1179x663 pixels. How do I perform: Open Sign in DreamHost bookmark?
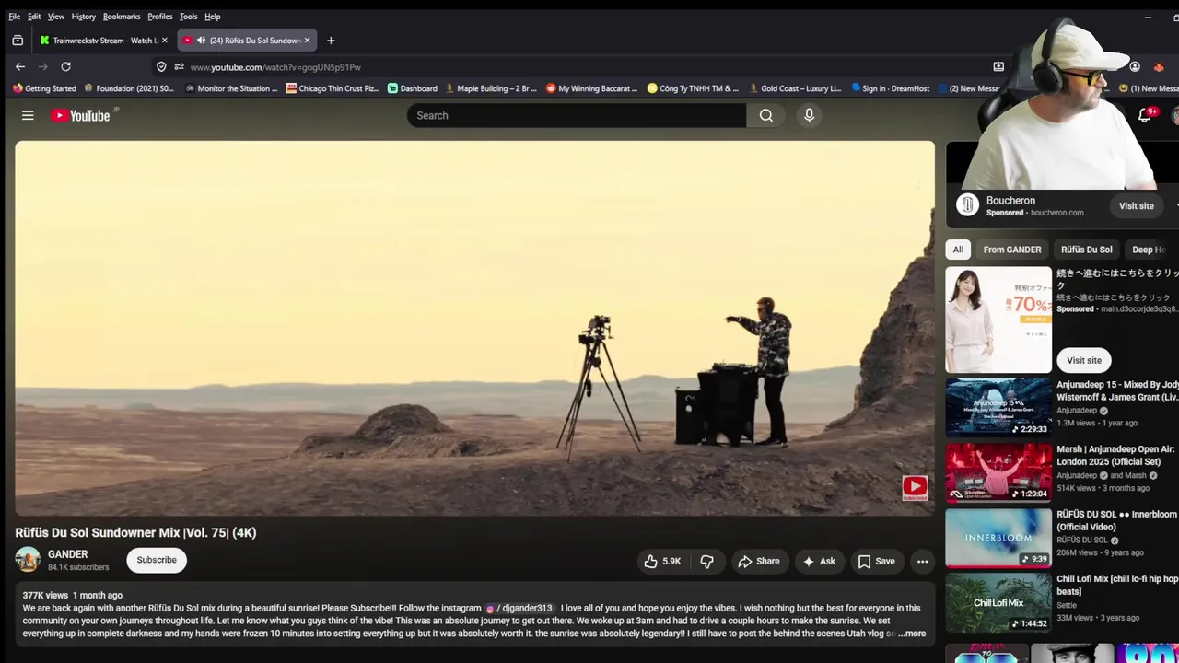coord(891,88)
